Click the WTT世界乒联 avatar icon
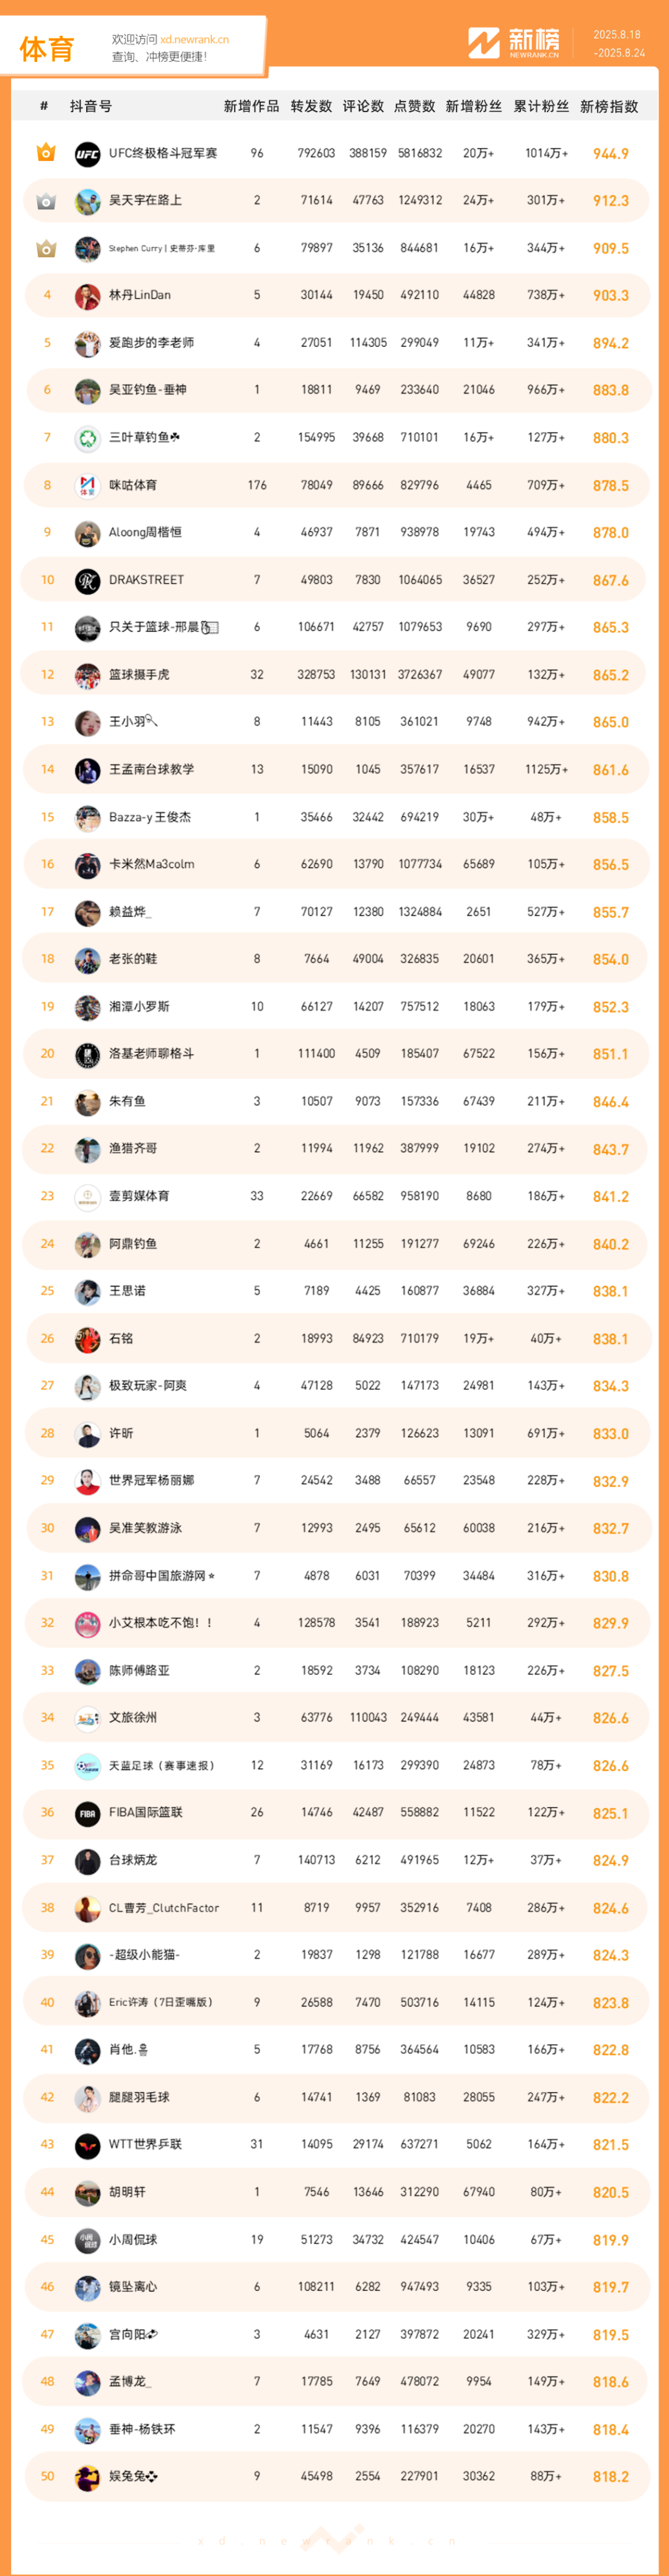This screenshot has width=669, height=2576. point(88,2145)
